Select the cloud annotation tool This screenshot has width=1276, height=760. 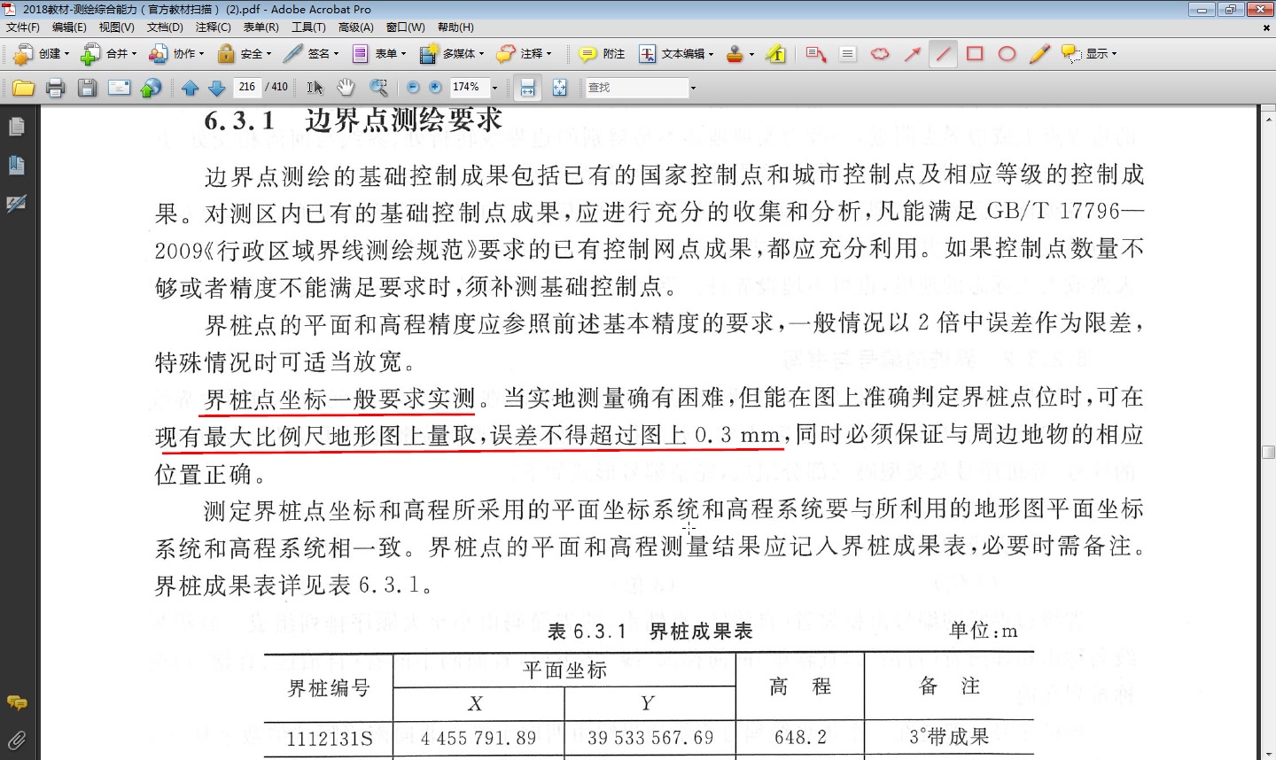[x=879, y=54]
